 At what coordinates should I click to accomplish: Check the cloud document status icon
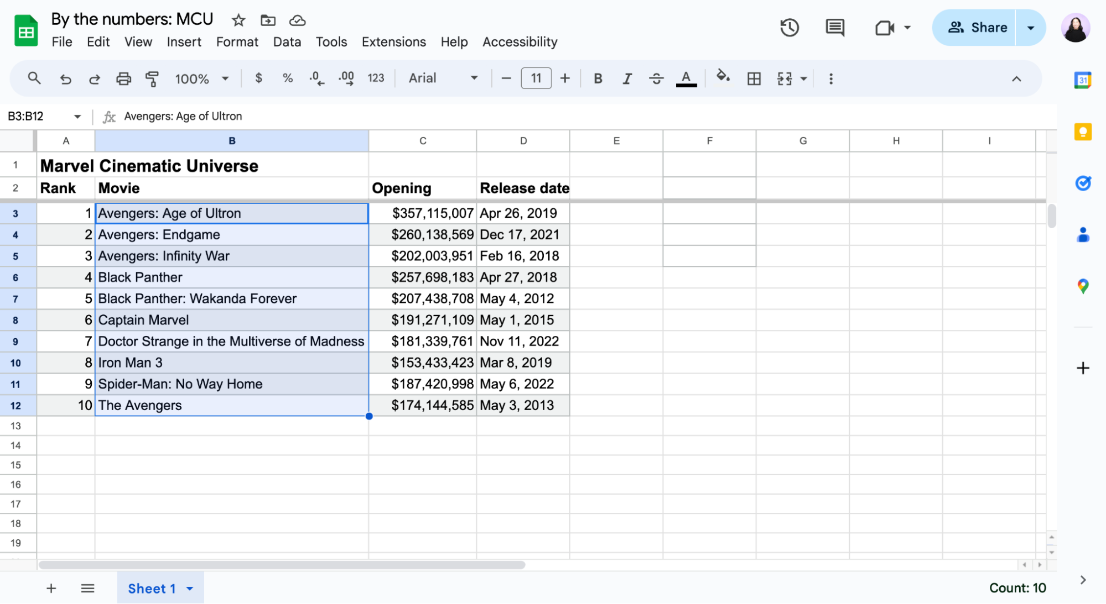tap(298, 20)
